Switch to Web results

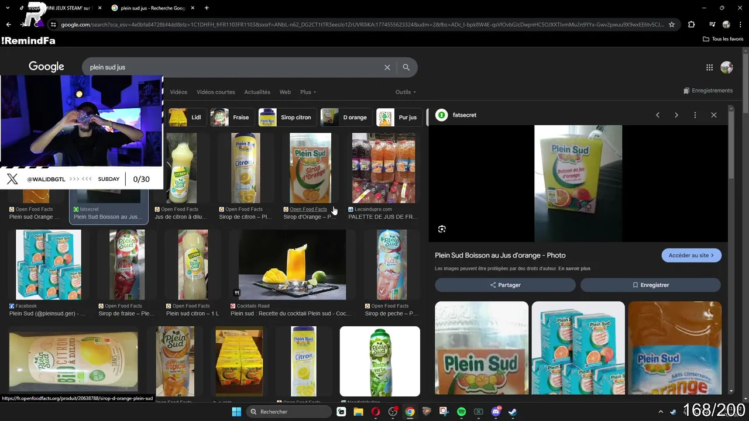click(285, 92)
